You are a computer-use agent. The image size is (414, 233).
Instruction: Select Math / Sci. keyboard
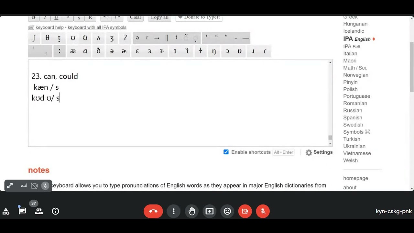(355, 68)
